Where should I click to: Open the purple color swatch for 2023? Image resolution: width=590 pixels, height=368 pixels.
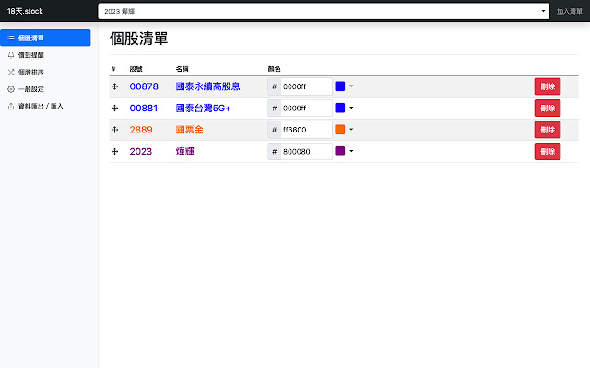[x=340, y=151]
